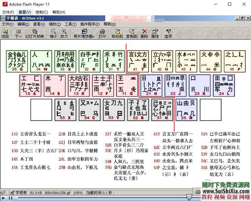Click the 31 T key root card

[114, 61]
